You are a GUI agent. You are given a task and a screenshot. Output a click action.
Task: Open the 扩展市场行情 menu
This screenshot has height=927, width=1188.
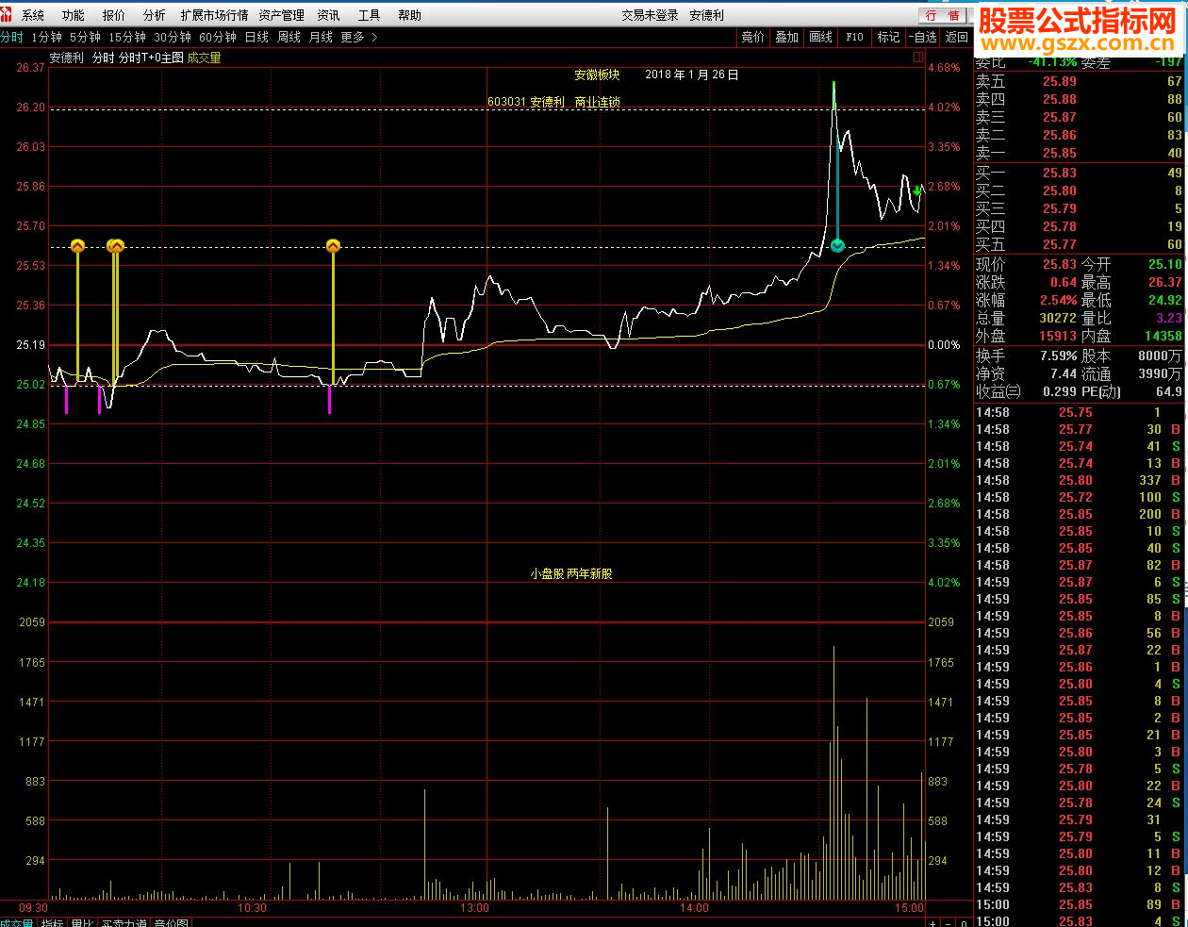215,15
